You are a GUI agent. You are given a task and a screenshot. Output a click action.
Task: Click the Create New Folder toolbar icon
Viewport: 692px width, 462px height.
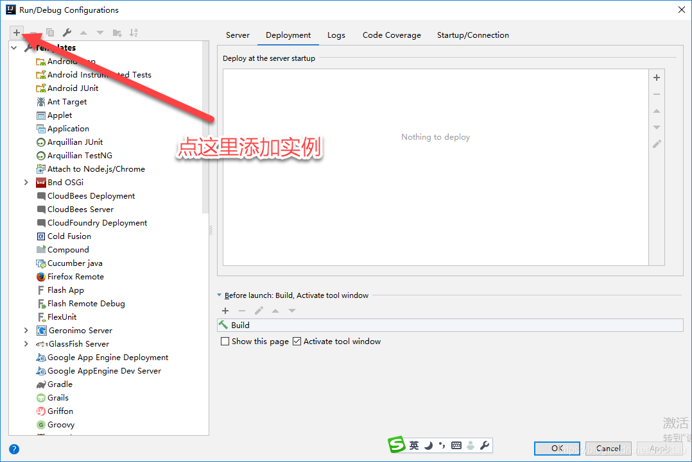117,33
